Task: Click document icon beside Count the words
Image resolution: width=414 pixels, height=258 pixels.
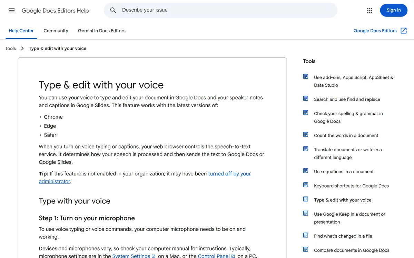Action: (306, 135)
